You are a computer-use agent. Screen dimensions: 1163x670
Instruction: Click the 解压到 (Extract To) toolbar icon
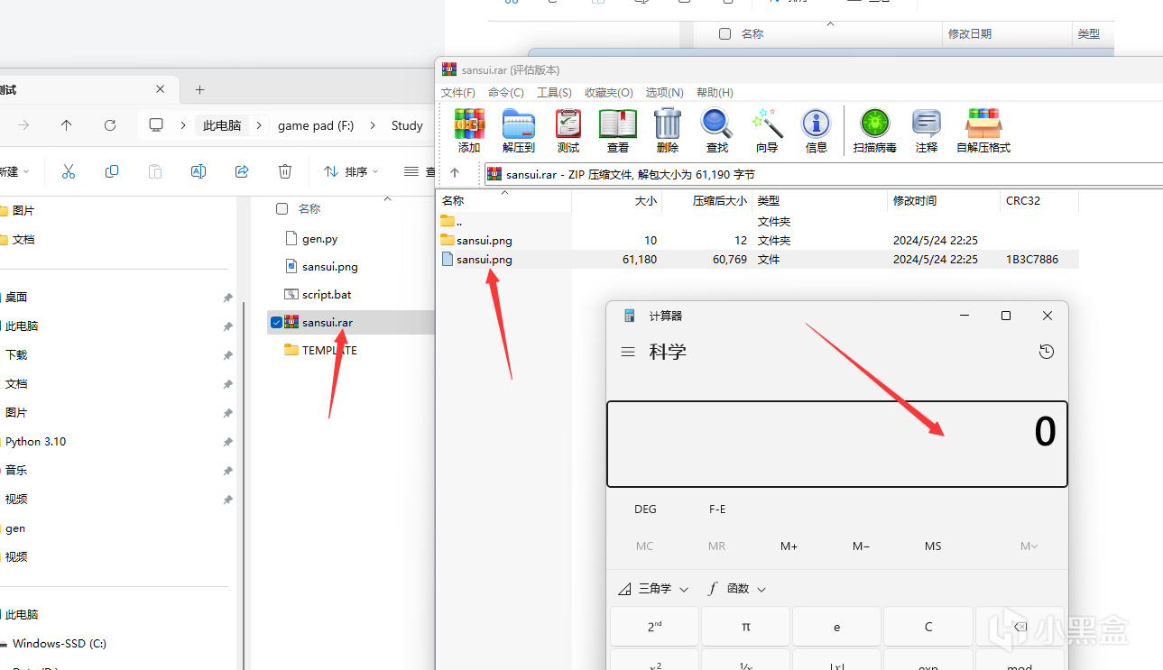(519, 131)
